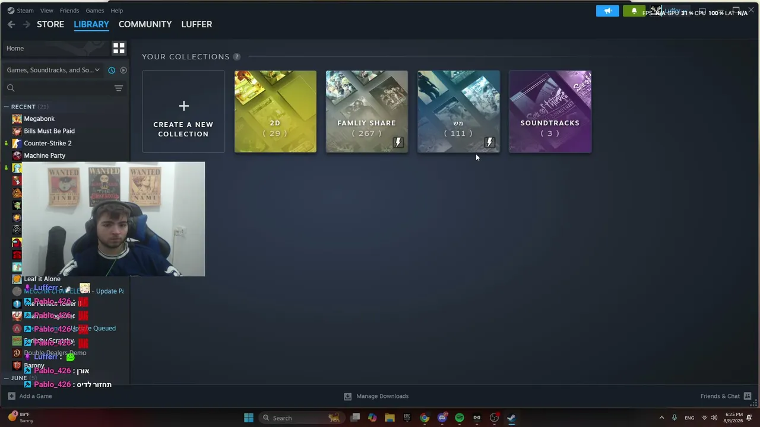The height and width of the screenshot is (427, 760).
Task: Click the Steam taskbar icon
Action: [x=511, y=418]
